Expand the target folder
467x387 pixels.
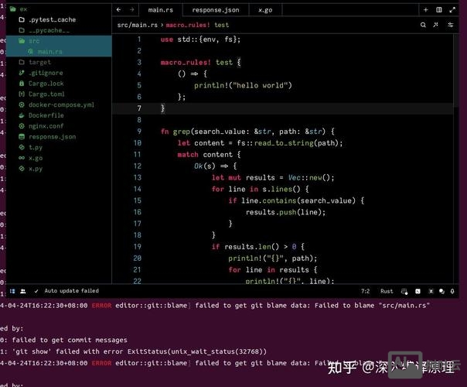pyautogui.click(x=22, y=62)
